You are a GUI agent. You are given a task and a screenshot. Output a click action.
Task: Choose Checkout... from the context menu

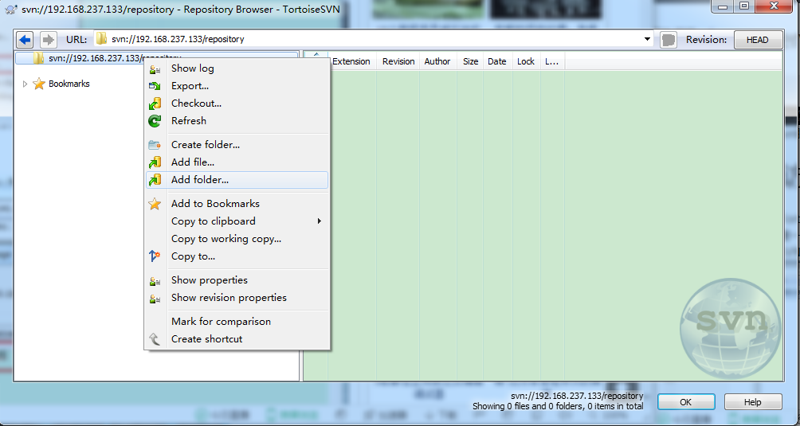tap(237, 103)
